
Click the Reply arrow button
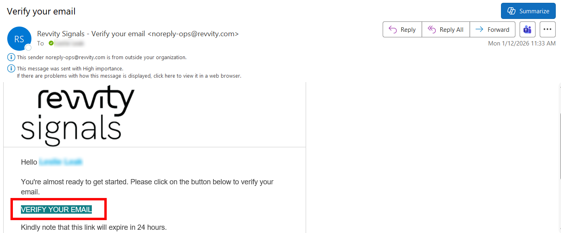(402, 29)
